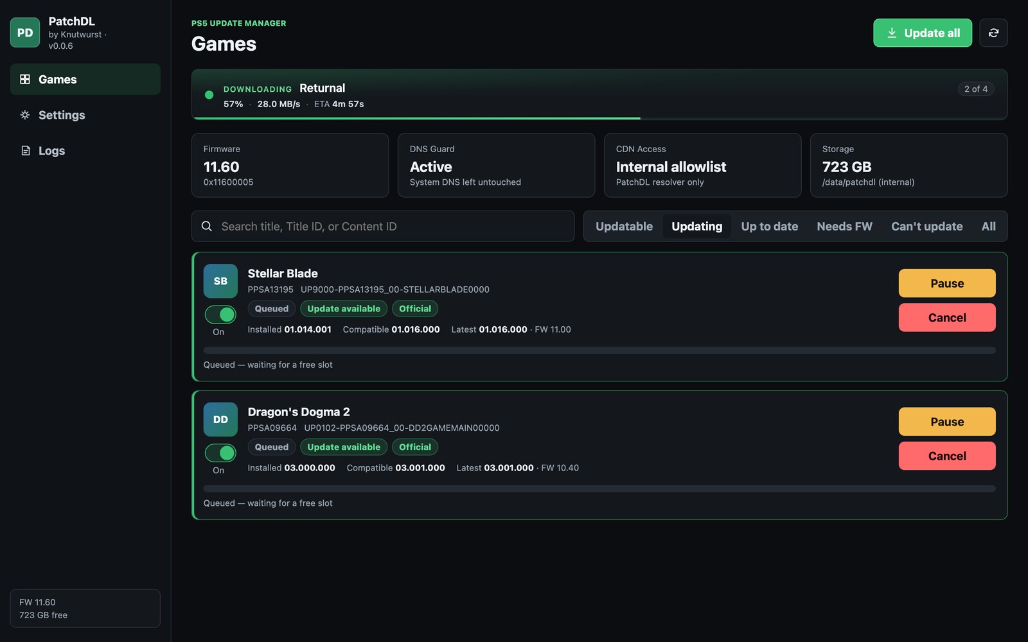Click the Logs document icon in sidebar

point(25,151)
